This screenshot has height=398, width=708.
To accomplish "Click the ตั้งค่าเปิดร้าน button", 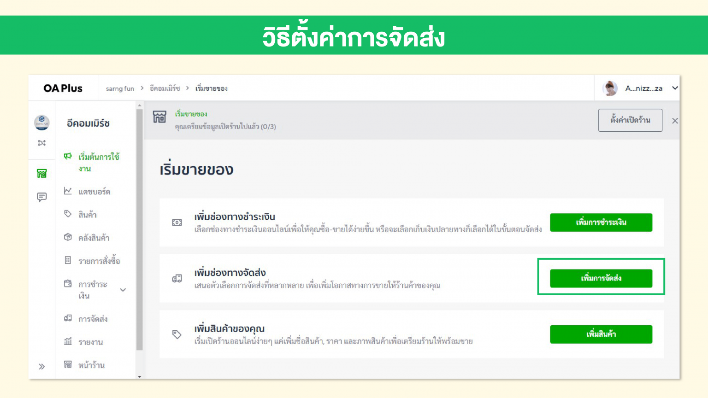I will pyautogui.click(x=630, y=120).
